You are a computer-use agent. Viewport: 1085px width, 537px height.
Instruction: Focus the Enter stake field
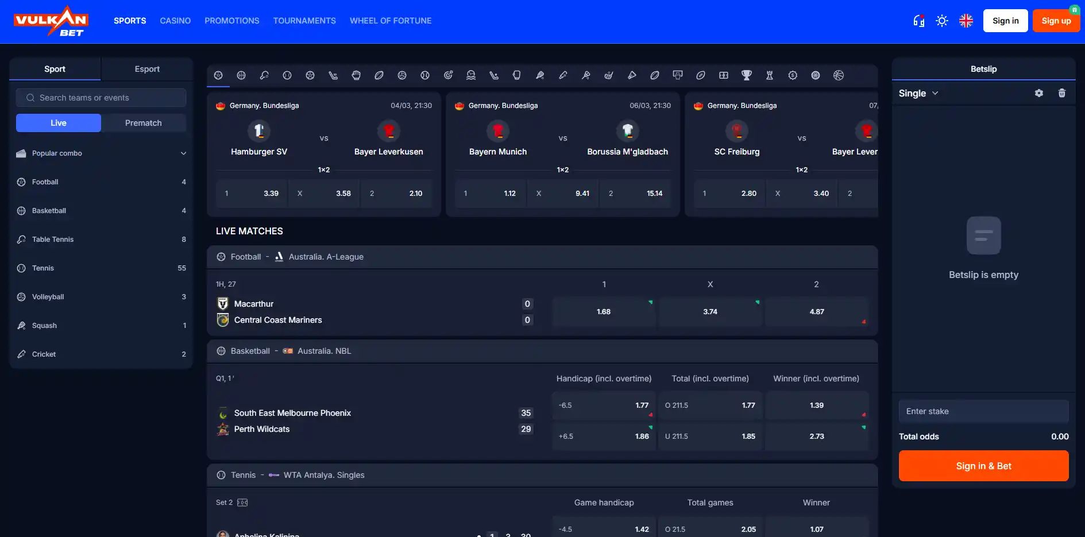pyautogui.click(x=983, y=411)
